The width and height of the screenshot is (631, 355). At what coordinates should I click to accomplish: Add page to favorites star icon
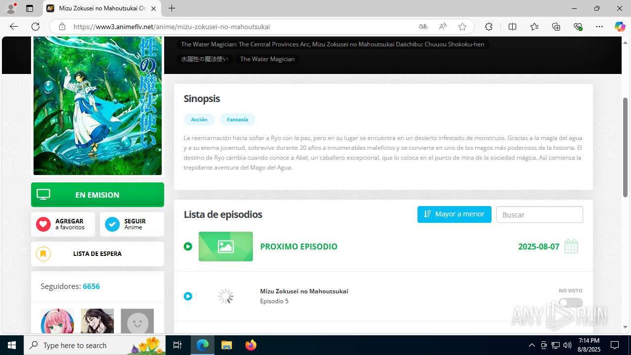coord(462,27)
